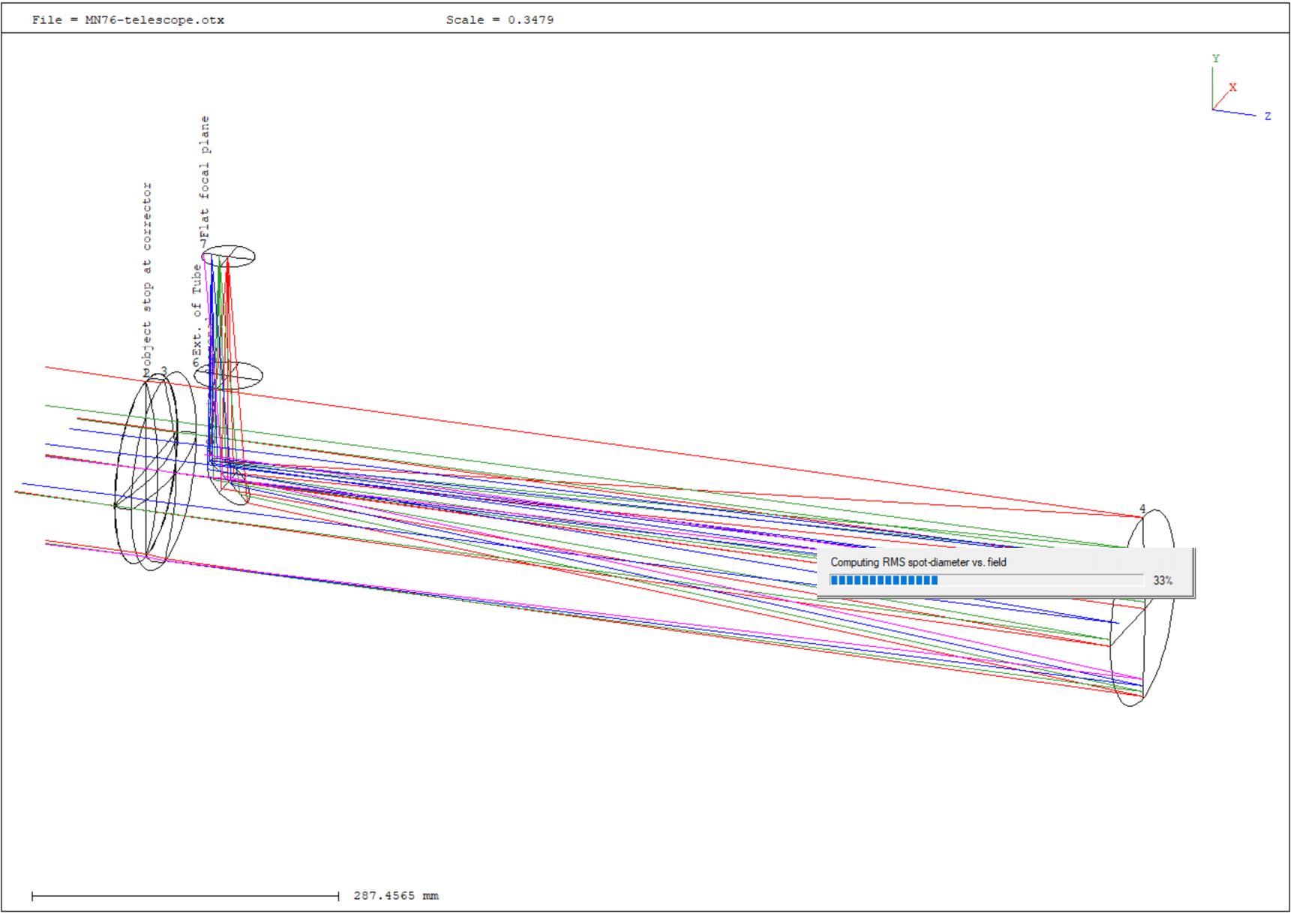This screenshot has width=1291, height=914.
Task: Click the object stop at corrector label
Action: [147, 274]
